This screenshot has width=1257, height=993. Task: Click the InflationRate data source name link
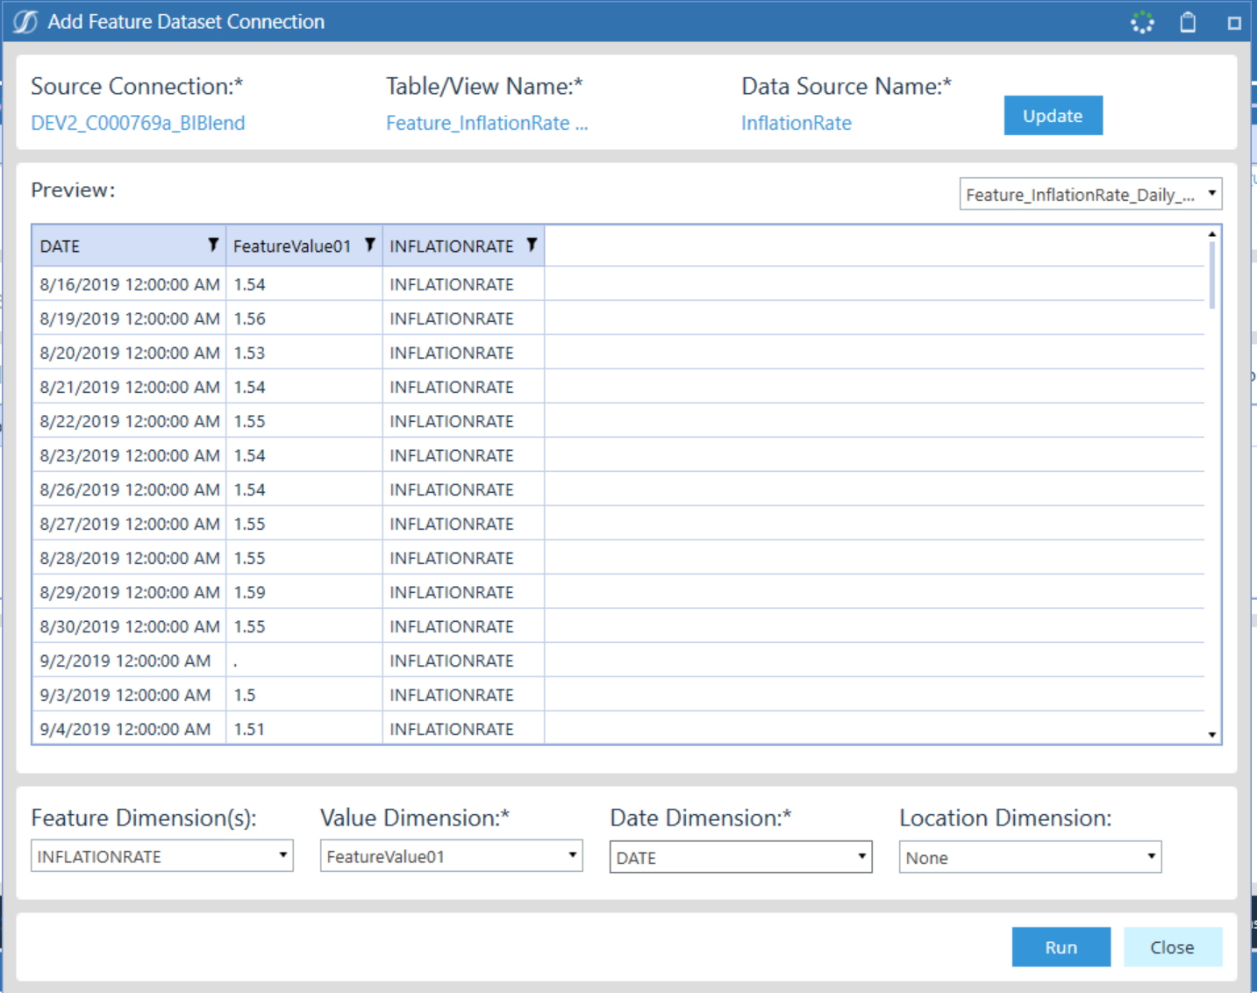[x=796, y=123]
